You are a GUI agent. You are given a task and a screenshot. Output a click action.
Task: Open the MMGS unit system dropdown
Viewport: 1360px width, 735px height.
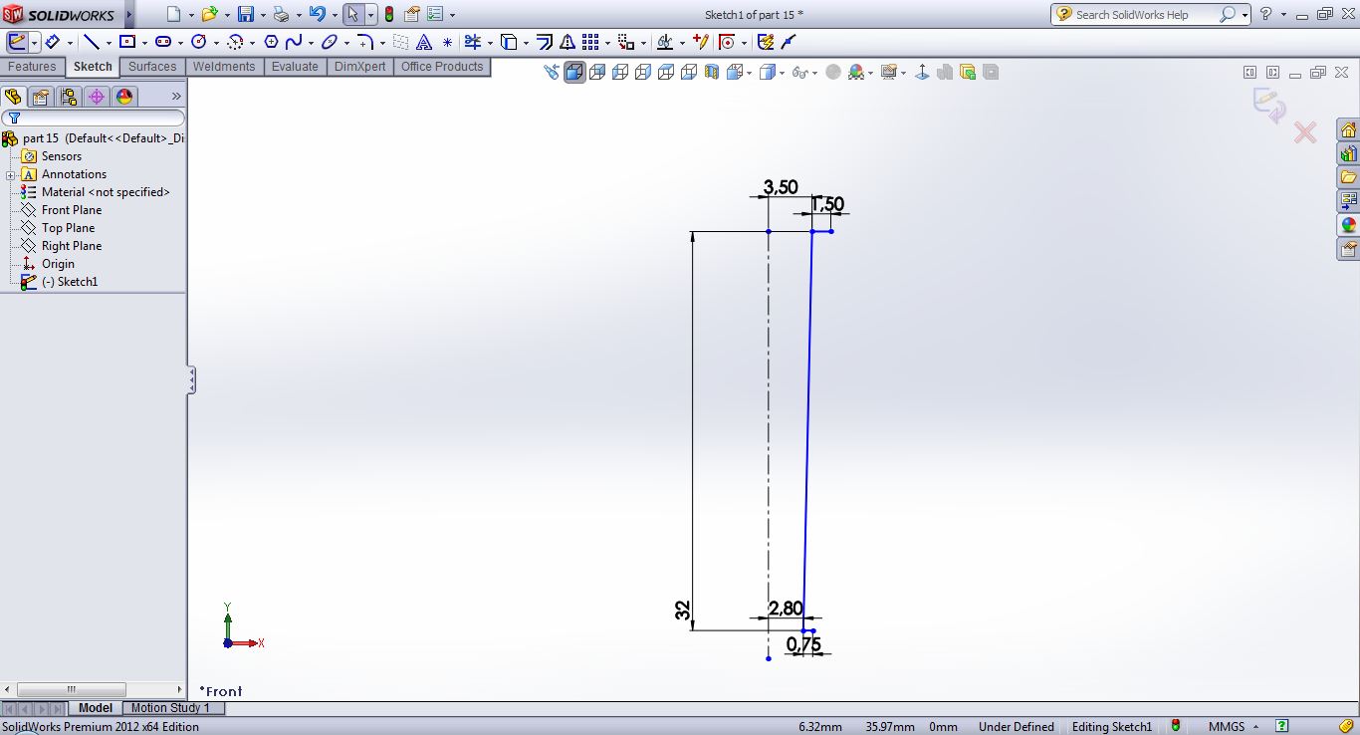[x=1255, y=727]
